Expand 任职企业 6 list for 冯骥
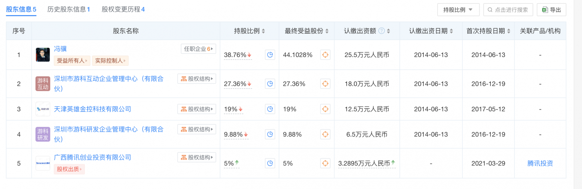The image size is (582, 189). pyautogui.click(x=198, y=49)
